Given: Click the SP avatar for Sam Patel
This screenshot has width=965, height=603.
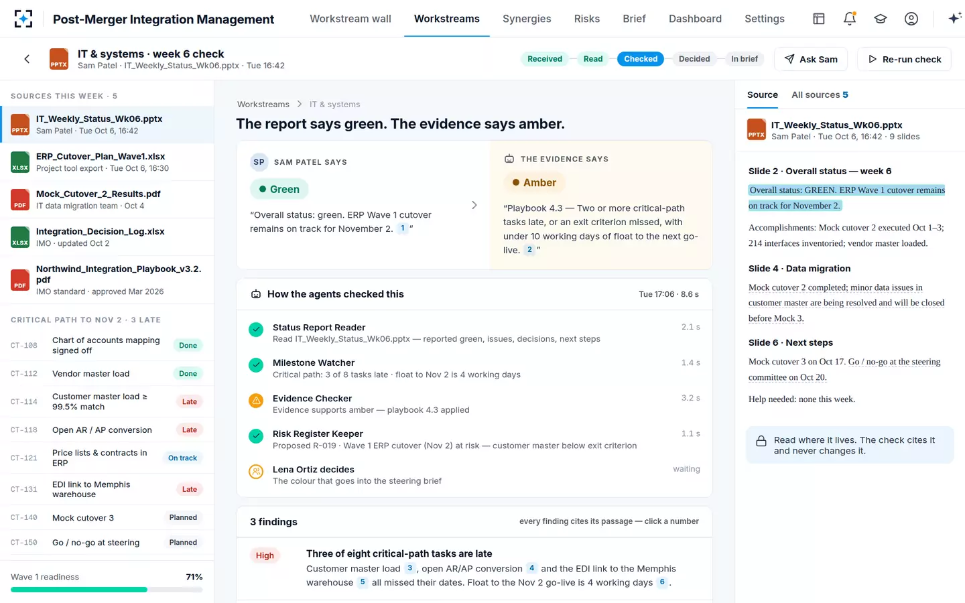Looking at the screenshot, I should pos(259,162).
